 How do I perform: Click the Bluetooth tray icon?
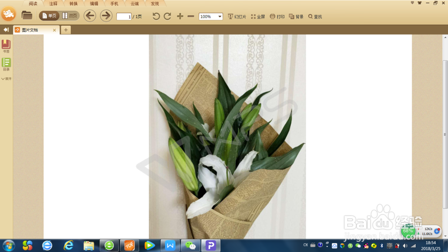click(382, 246)
